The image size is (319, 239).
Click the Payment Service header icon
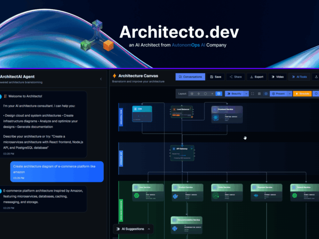(x=254, y=187)
